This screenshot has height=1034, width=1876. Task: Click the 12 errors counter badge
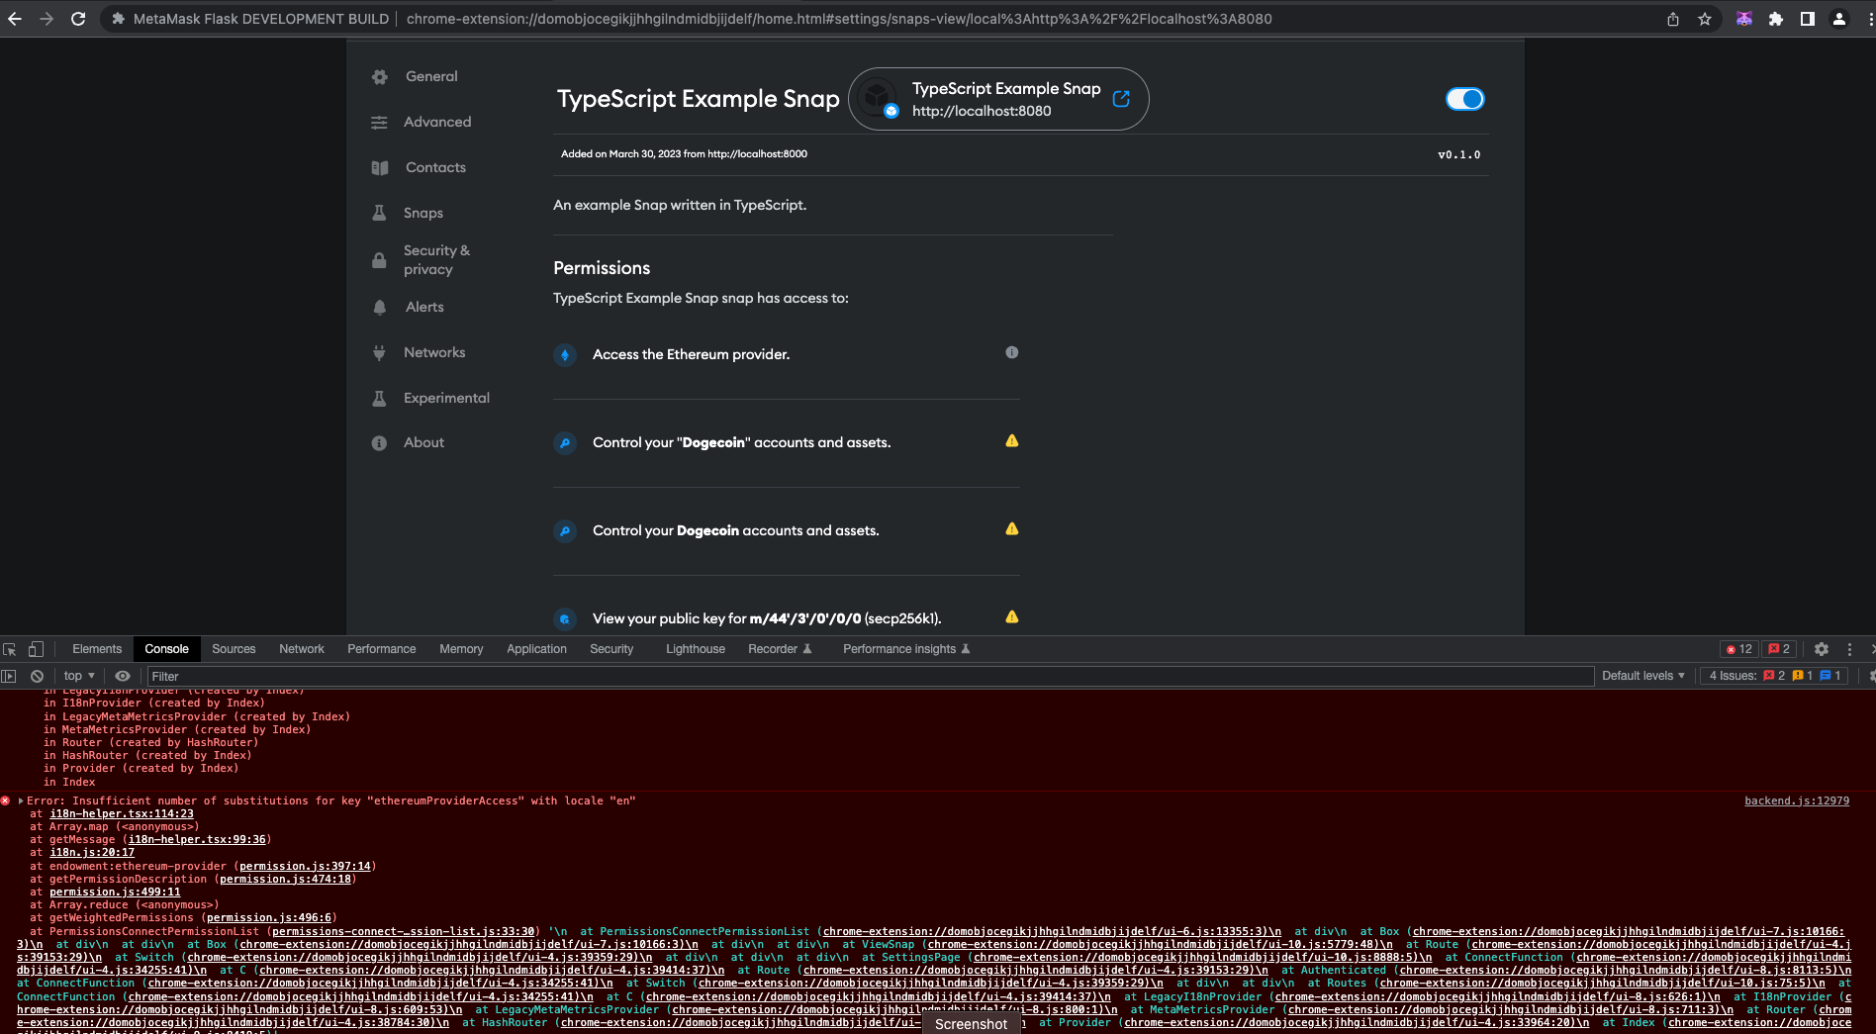[x=1739, y=649]
